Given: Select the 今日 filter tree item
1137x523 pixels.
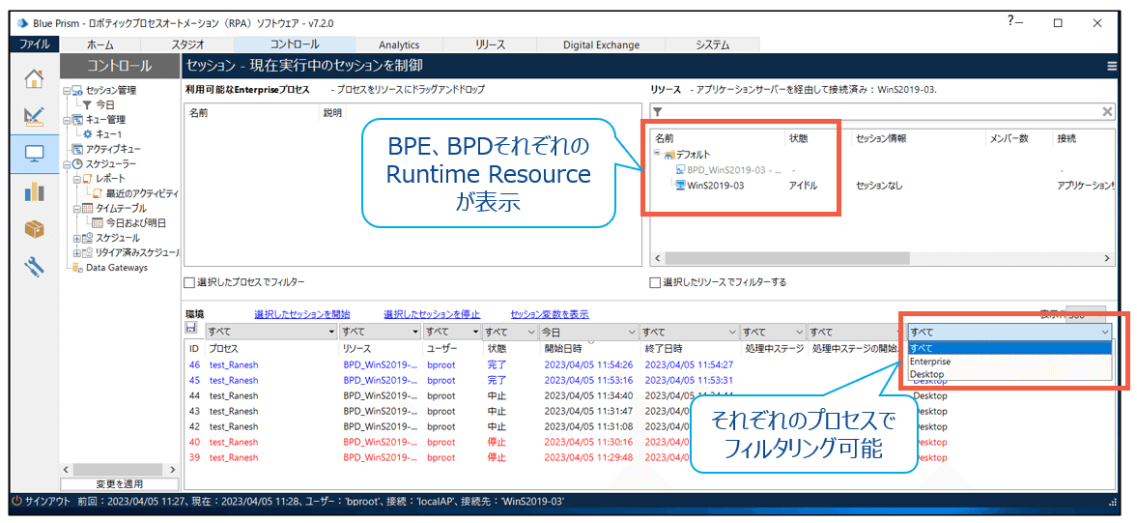Looking at the screenshot, I should [x=106, y=105].
